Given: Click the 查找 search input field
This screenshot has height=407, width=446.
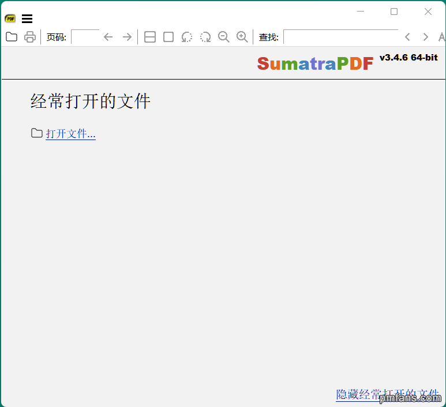Looking at the screenshot, I should [341, 37].
